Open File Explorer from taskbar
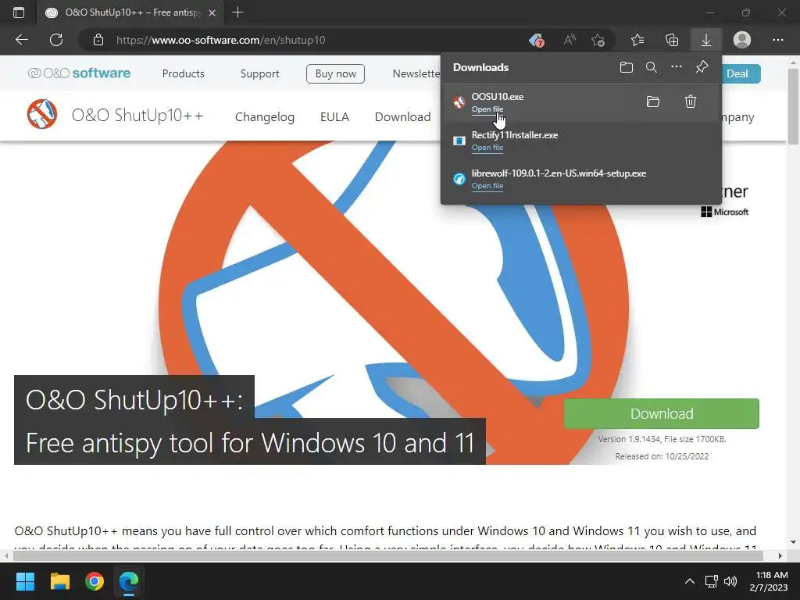800x600 pixels. click(59, 581)
